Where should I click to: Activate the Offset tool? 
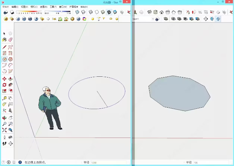10,91
